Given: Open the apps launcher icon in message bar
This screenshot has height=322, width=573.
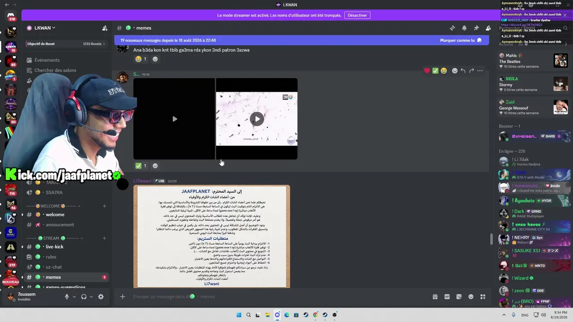Looking at the screenshot, I should tap(483, 297).
